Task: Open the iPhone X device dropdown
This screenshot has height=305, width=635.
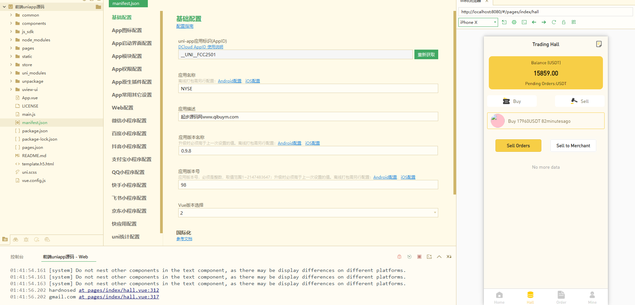Action: coord(478,22)
